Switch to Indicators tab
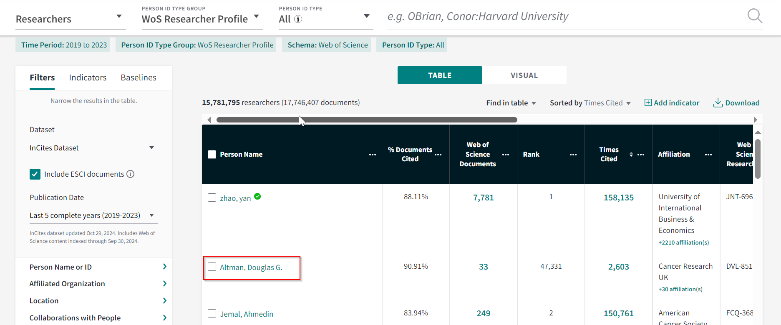Screen dimensions: 781x325 click(x=88, y=77)
